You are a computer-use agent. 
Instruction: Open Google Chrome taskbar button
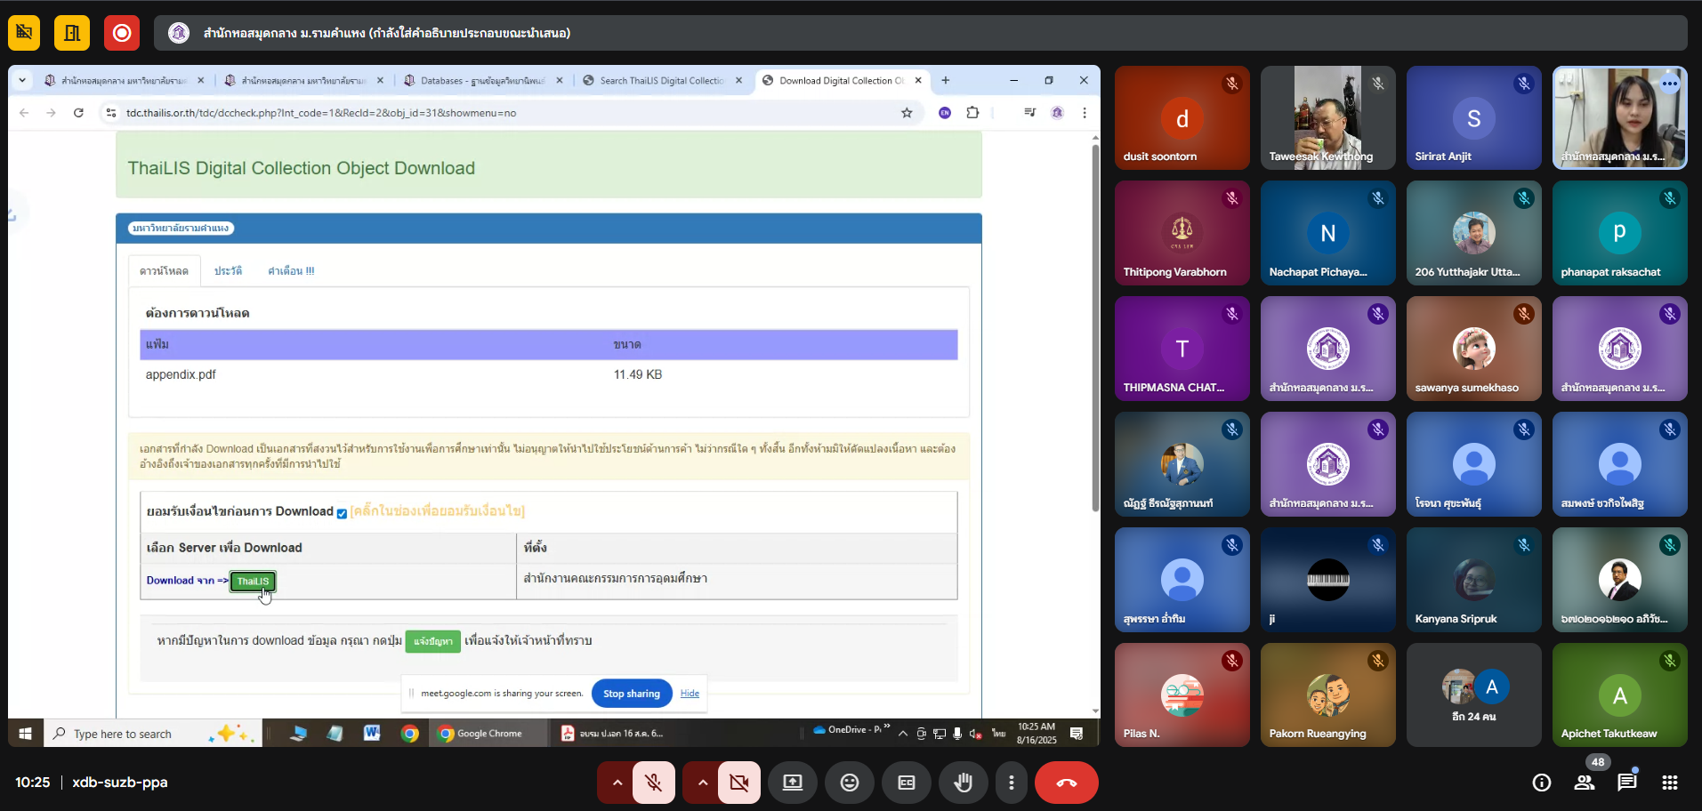coord(489,734)
